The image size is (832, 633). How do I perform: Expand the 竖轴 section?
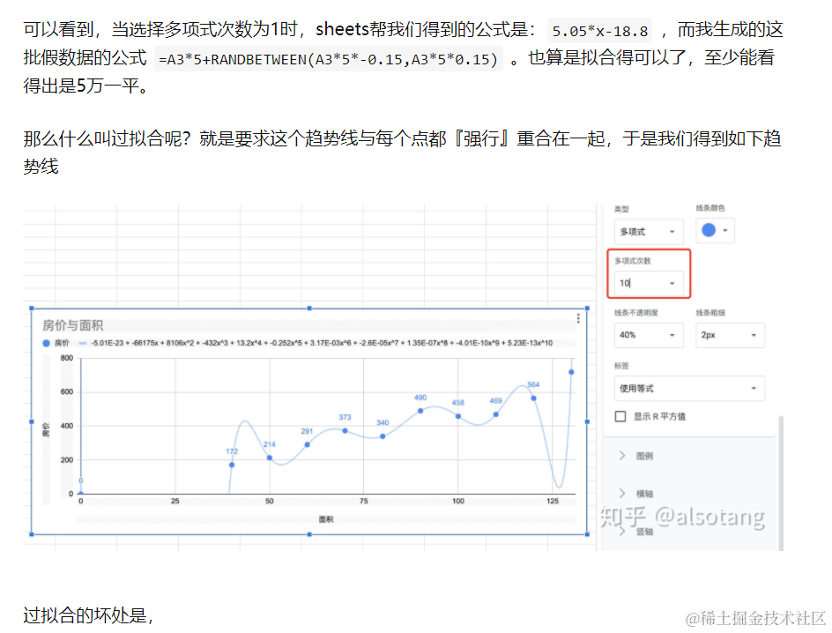pyautogui.click(x=636, y=531)
